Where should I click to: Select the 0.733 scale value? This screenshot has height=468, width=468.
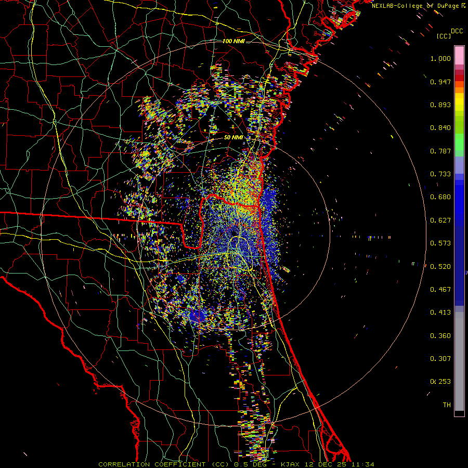[x=440, y=174]
